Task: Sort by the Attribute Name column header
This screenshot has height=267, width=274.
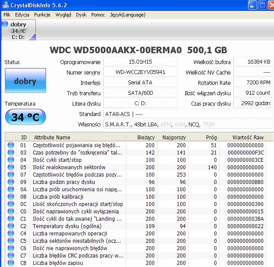Action: (78, 137)
